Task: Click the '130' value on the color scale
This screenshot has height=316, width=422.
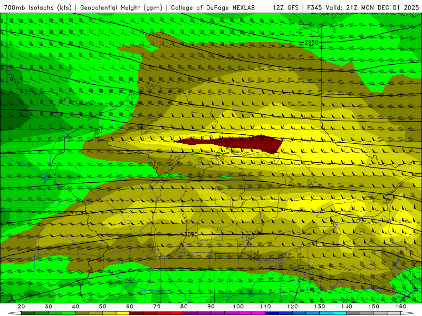Action: coord(320,307)
